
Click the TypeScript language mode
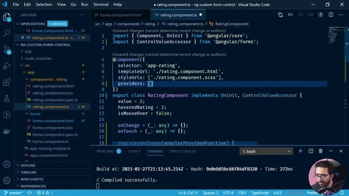pos(260,193)
